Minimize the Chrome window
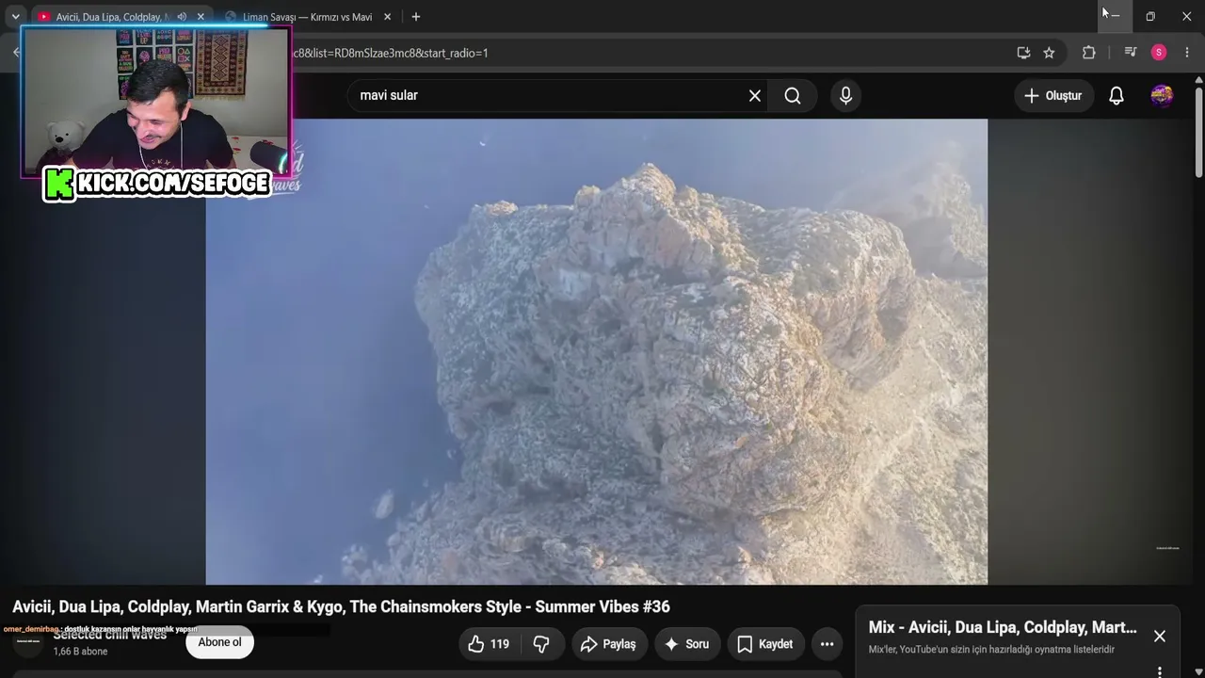The height and width of the screenshot is (678, 1205). 1115,16
